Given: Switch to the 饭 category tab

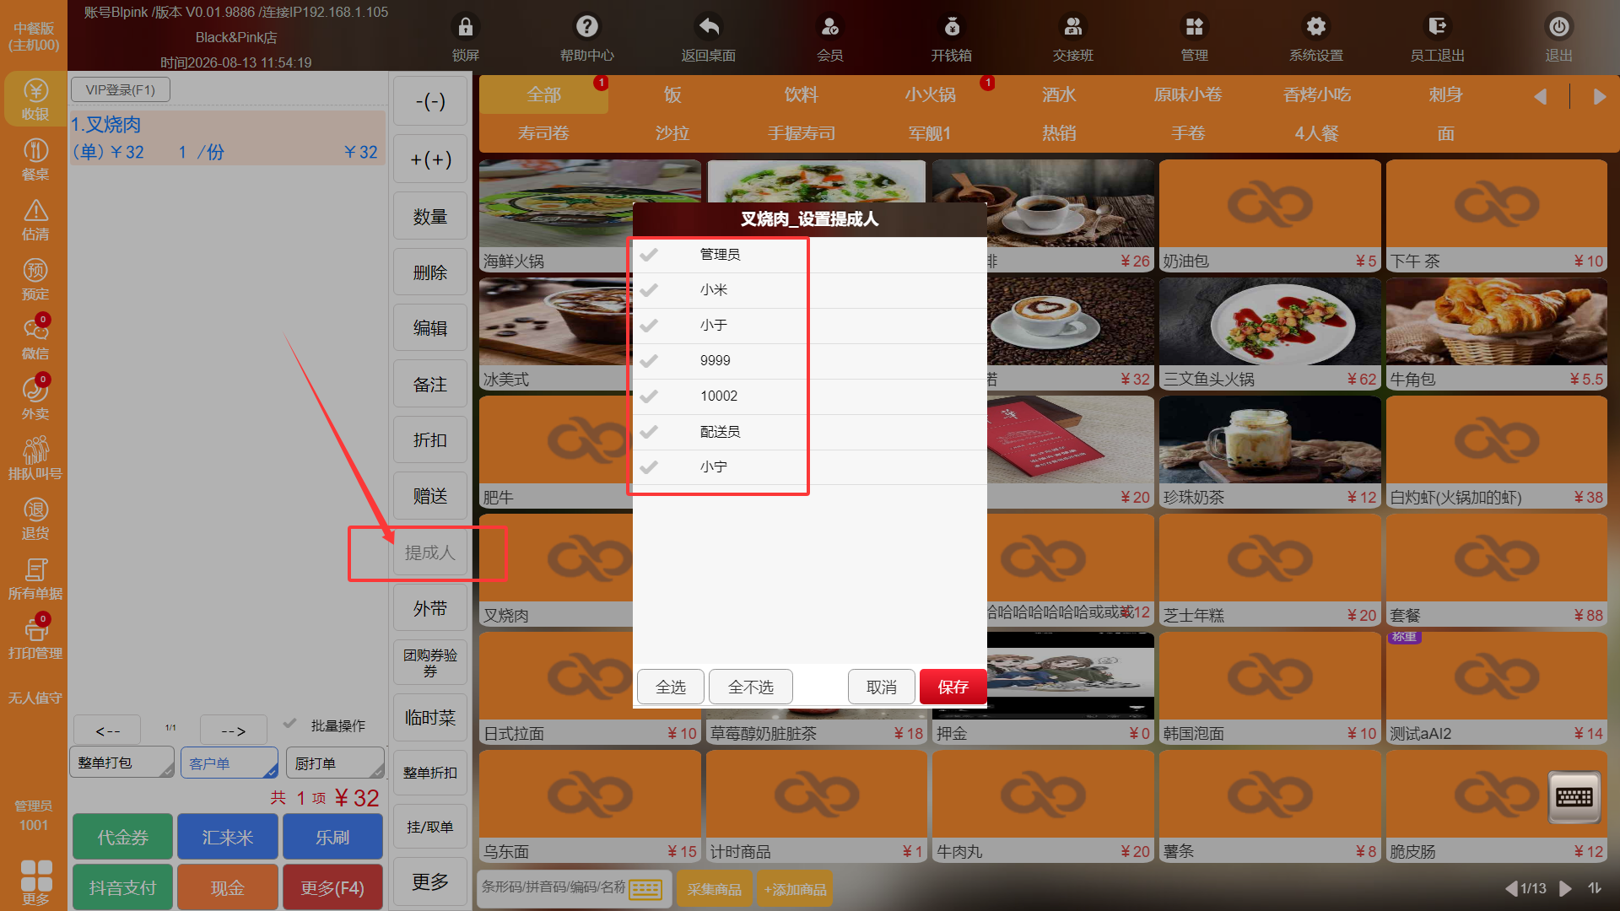Looking at the screenshot, I should tap(672, 94).
